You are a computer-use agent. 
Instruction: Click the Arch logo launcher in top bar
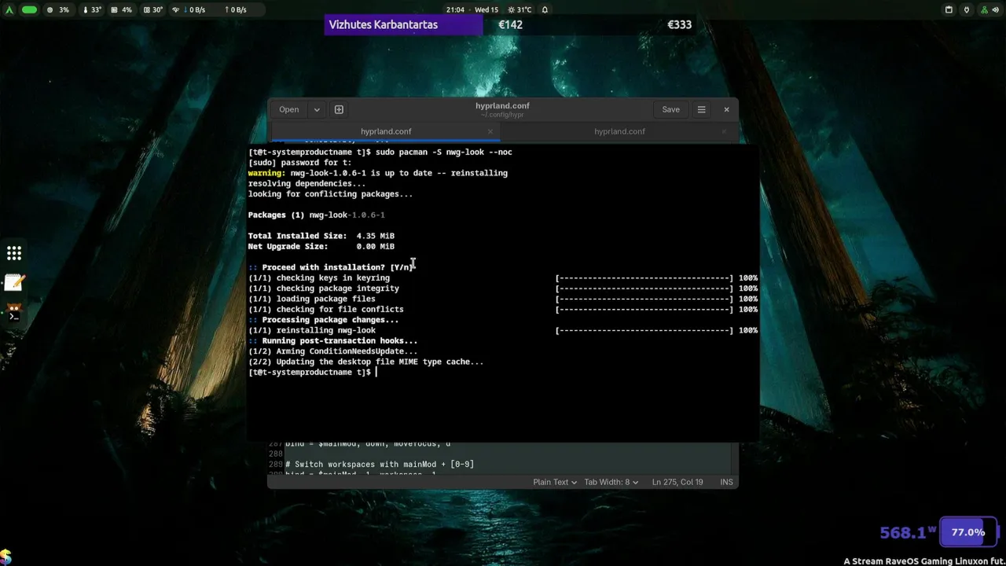click(x=9, y=9)
